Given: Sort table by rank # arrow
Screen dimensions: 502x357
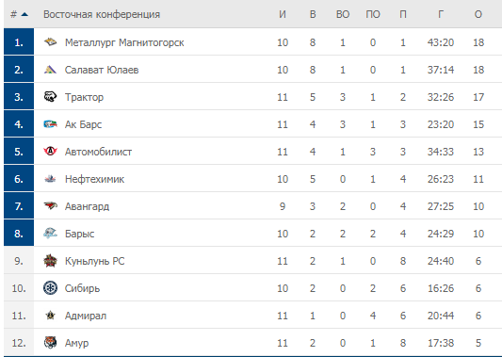Looking at the screenshot, I should [19, 14].
